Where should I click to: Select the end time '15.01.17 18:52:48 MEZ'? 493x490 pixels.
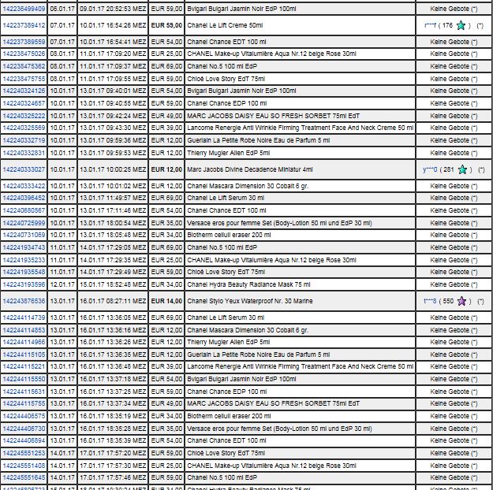[113, 284]
